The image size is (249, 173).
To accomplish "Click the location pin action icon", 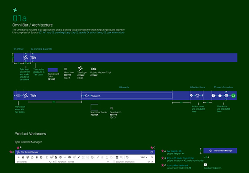I will click(x=192, y=96).
